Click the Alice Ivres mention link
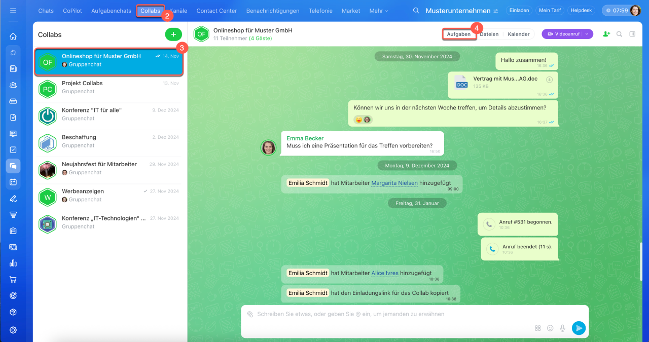This screenshot has width=649, height=342. (385, 273)
